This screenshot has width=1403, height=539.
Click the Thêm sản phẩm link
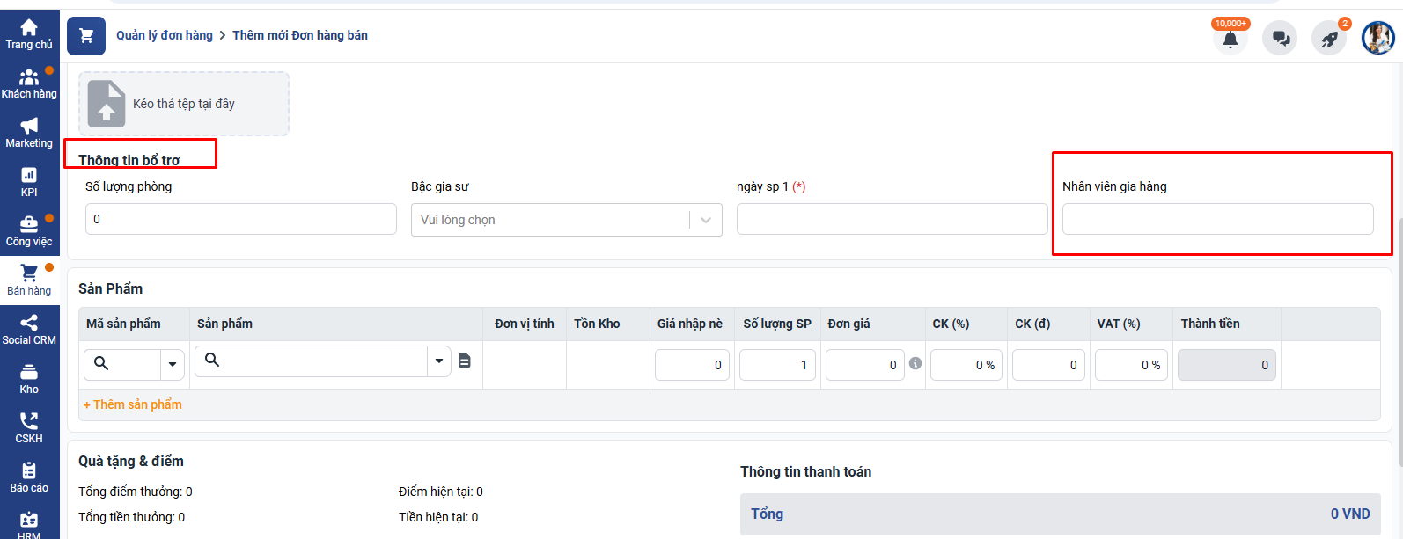pos(133,404)
